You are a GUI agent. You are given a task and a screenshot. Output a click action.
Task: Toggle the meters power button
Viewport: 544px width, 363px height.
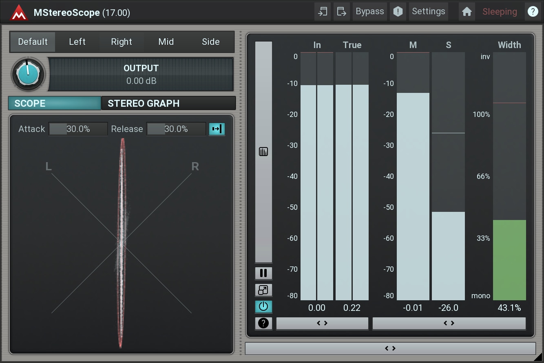263,306
